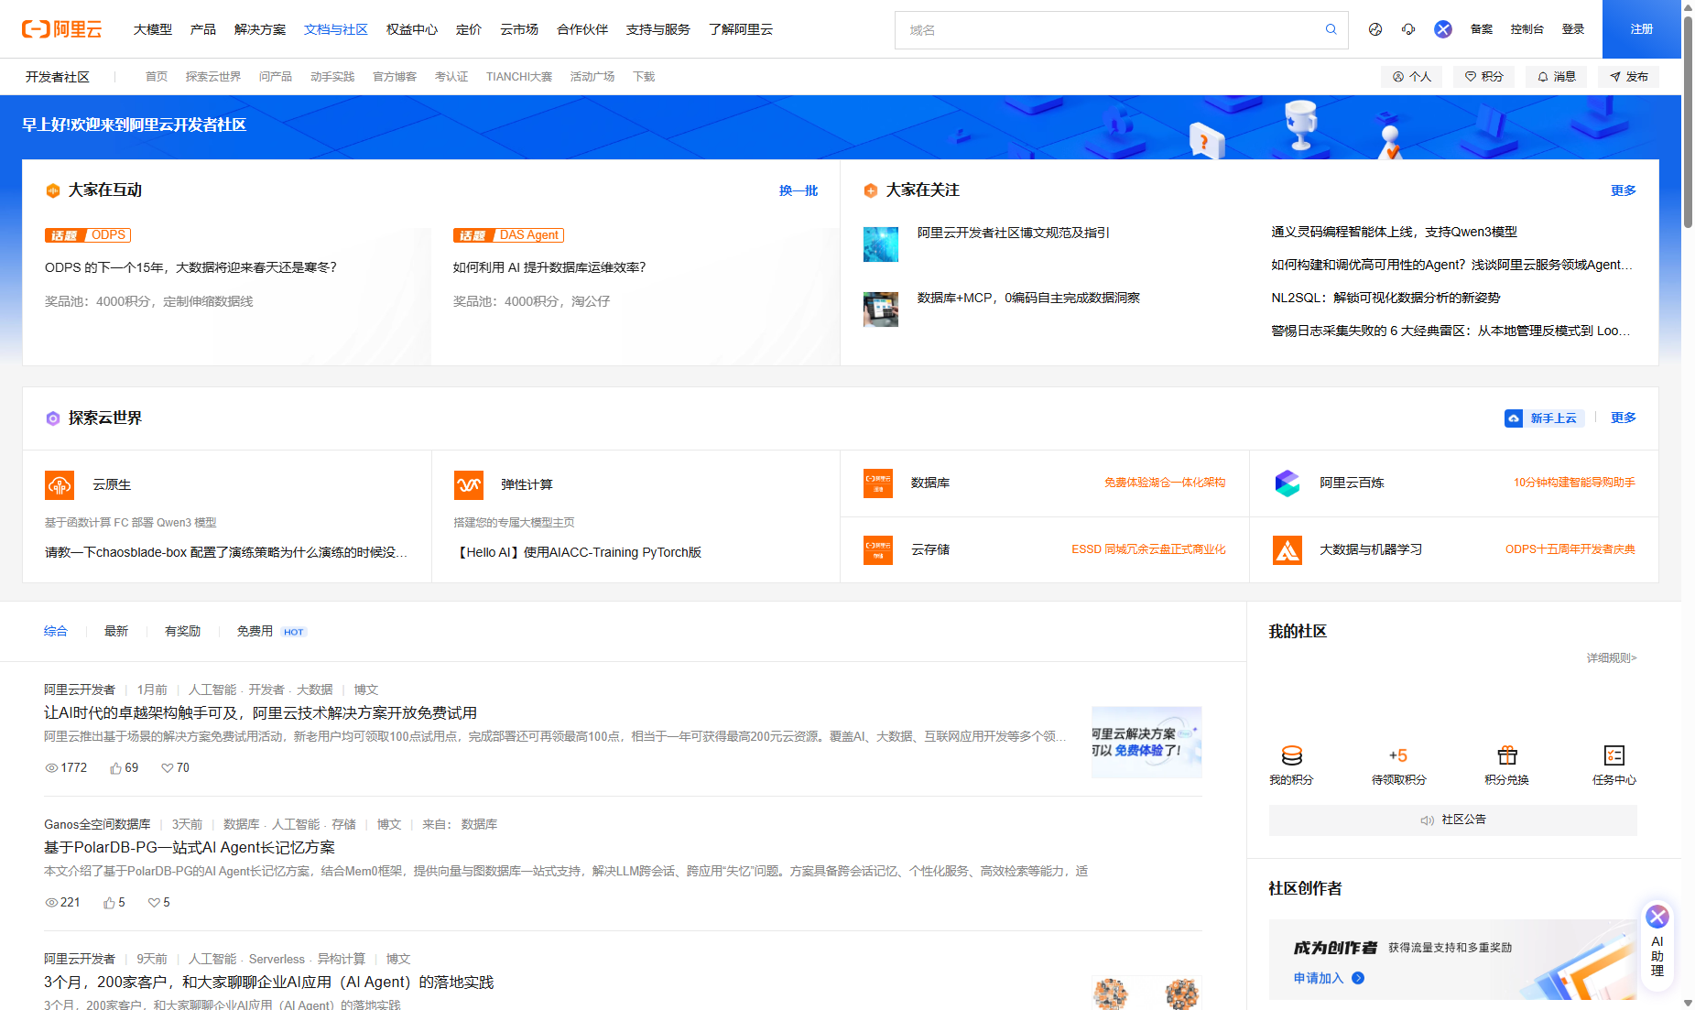Image resolution: width=1695 pixels, height=1010 pixels.
Task: Open 我的积分 coins icon
Action: pyautogui.click(x=1291, y=755)
